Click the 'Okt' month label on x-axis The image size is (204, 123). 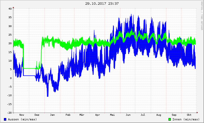click(x=189, y=115)
